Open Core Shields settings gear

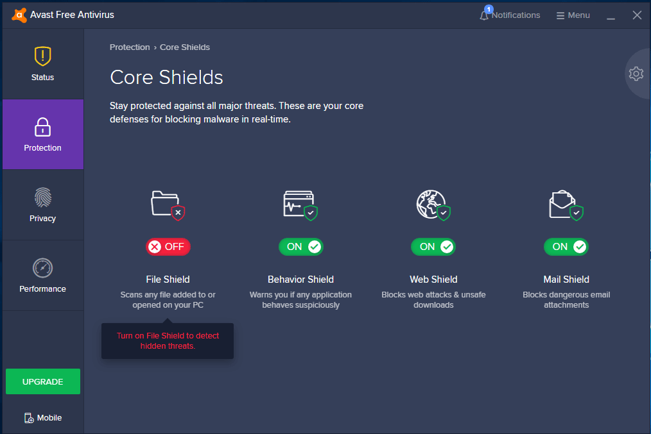coord(636,74)
